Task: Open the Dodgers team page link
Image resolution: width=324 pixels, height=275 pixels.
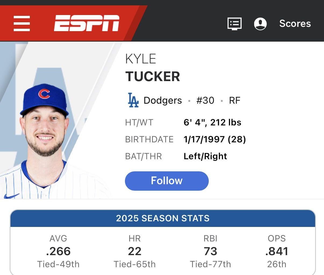Action: (x=163, y=100)
